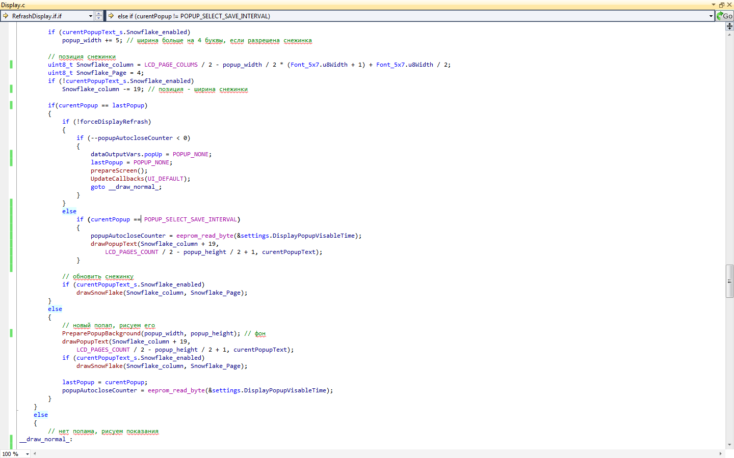734x458 pixels.
Task: Click the vertical scrollbar thumb
Action: click(x=729, y=281)
